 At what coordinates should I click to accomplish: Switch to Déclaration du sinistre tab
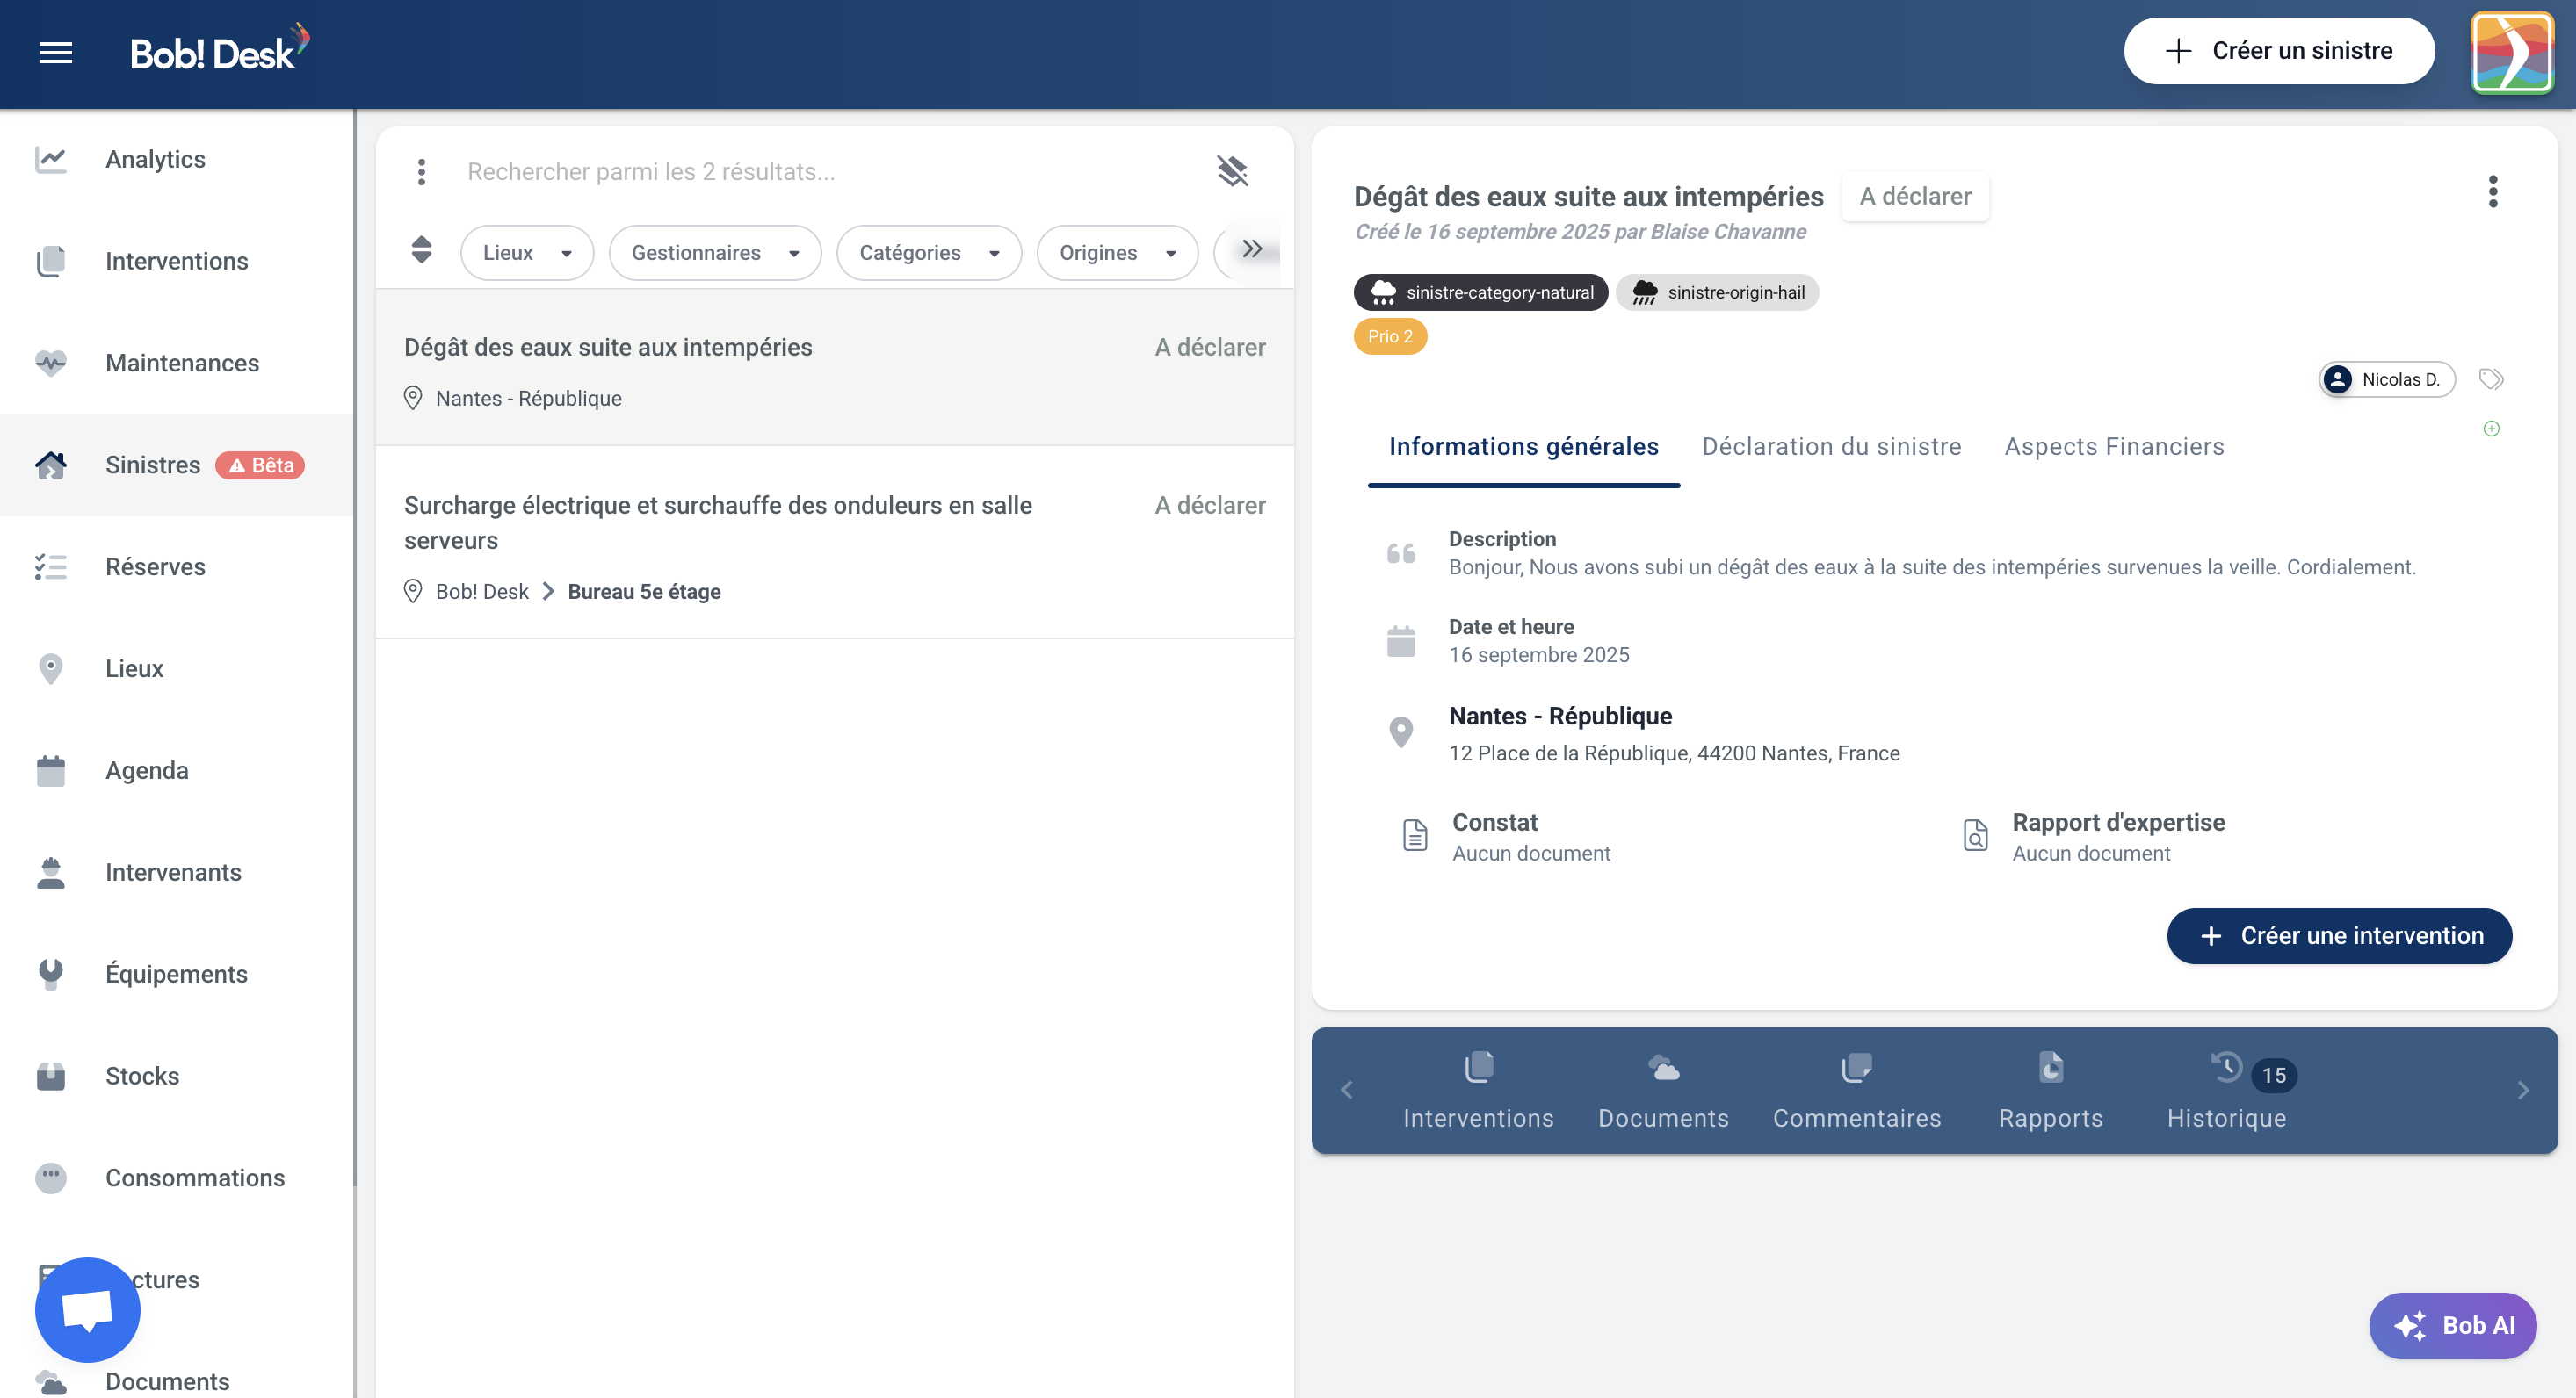coord(1831,447)
